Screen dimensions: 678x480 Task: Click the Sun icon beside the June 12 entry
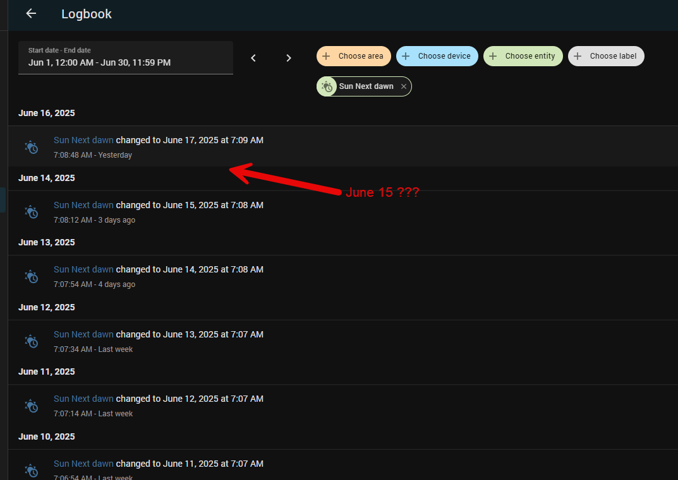pyautogui.click(x=31, y=341)
